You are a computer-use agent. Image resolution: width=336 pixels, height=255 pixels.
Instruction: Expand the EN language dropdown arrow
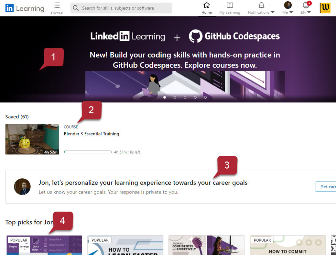pos(309,12)
